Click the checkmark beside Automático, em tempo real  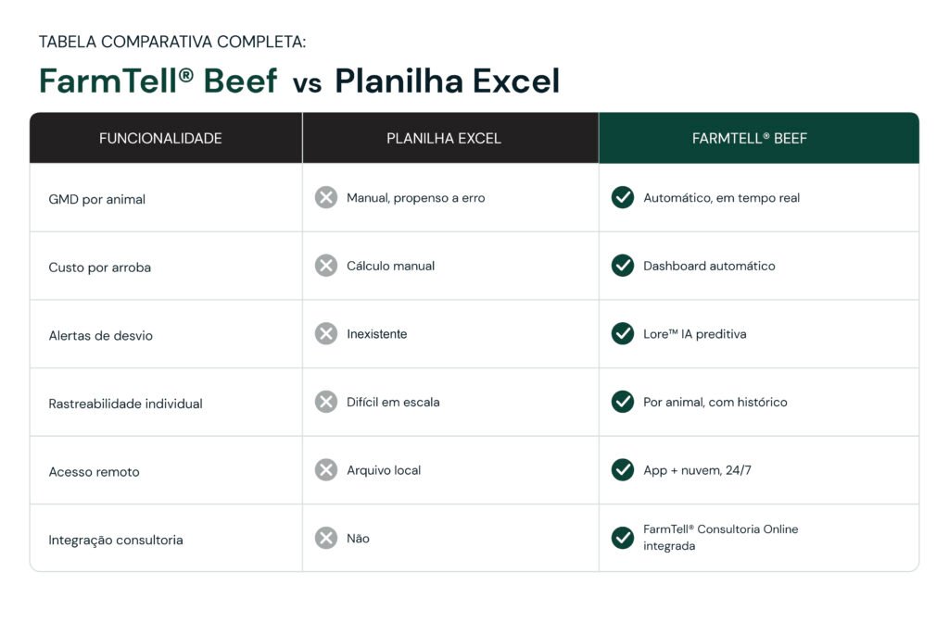tap(622, 198)
